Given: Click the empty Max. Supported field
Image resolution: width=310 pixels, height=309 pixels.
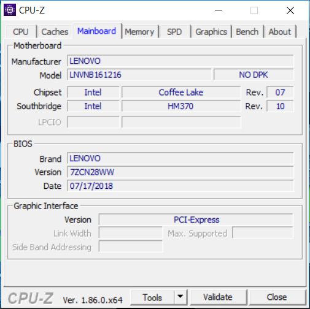Looking at the screenshot, I should (263, 233).
